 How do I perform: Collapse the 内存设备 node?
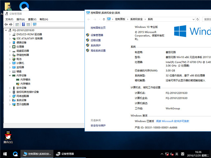(x=10, y=75)
